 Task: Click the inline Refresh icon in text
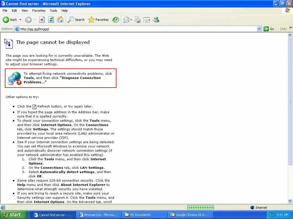pos(34,107)
